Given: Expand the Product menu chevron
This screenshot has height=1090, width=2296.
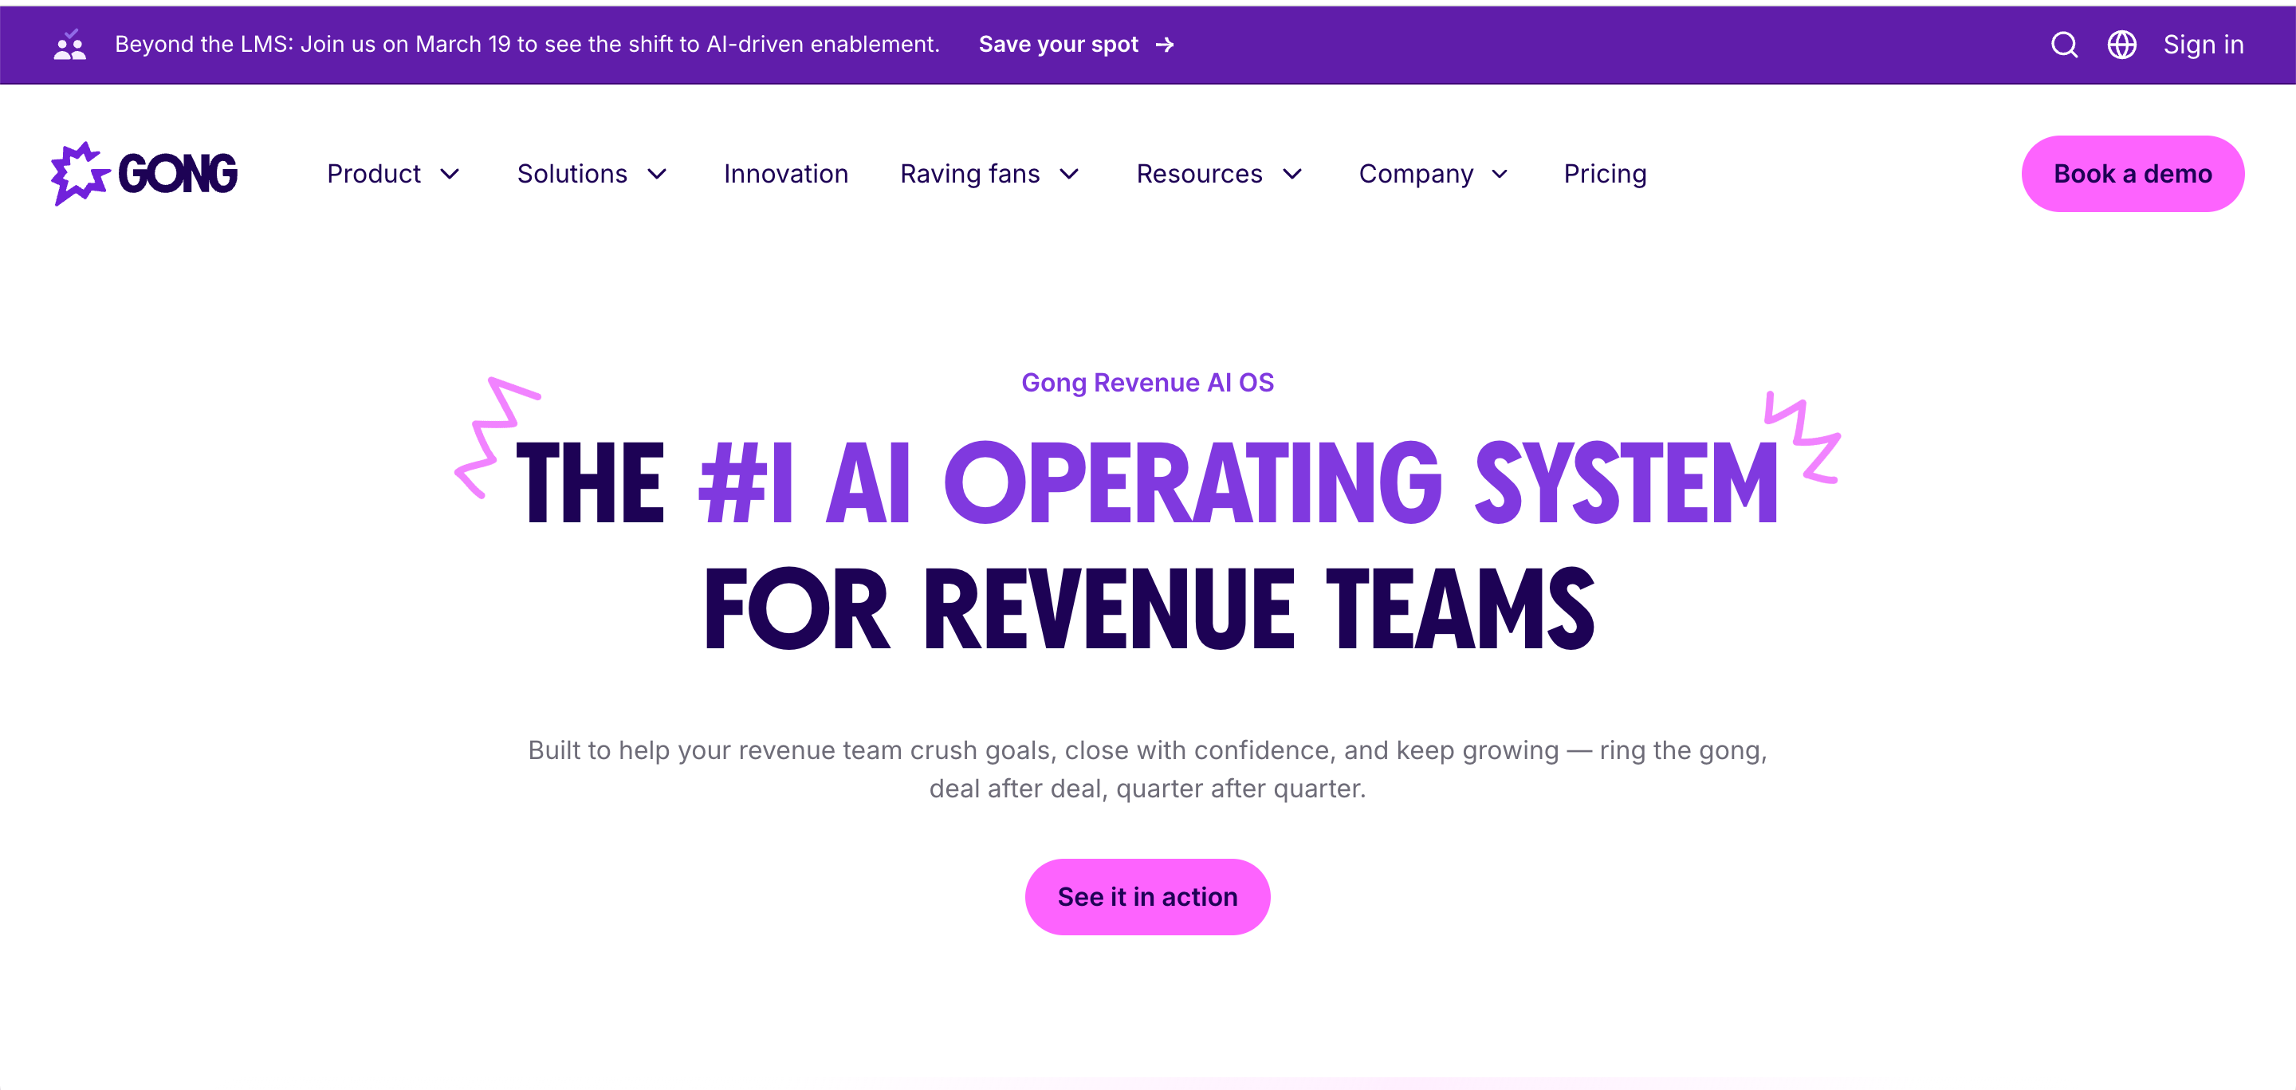Looking at the screenshot, I should pyautogui.click(x=450, y=174).
